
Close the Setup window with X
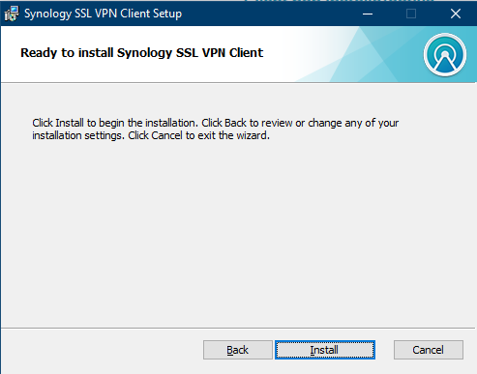click(x=456, y=14)
